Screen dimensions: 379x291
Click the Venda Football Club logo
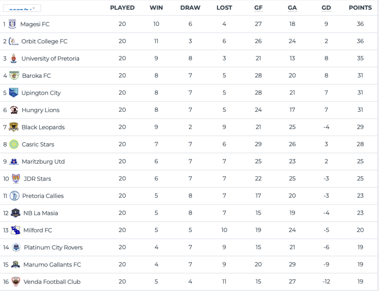click(x=16, y=282)
